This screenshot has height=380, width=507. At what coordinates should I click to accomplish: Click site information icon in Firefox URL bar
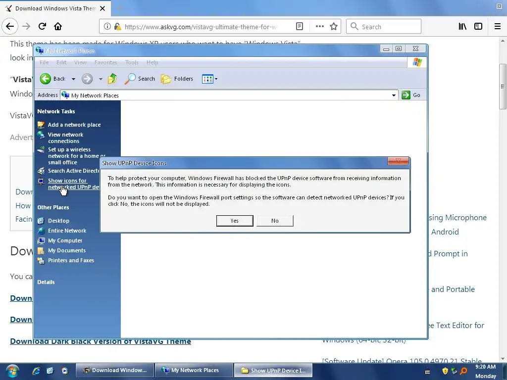click(107, 27)
